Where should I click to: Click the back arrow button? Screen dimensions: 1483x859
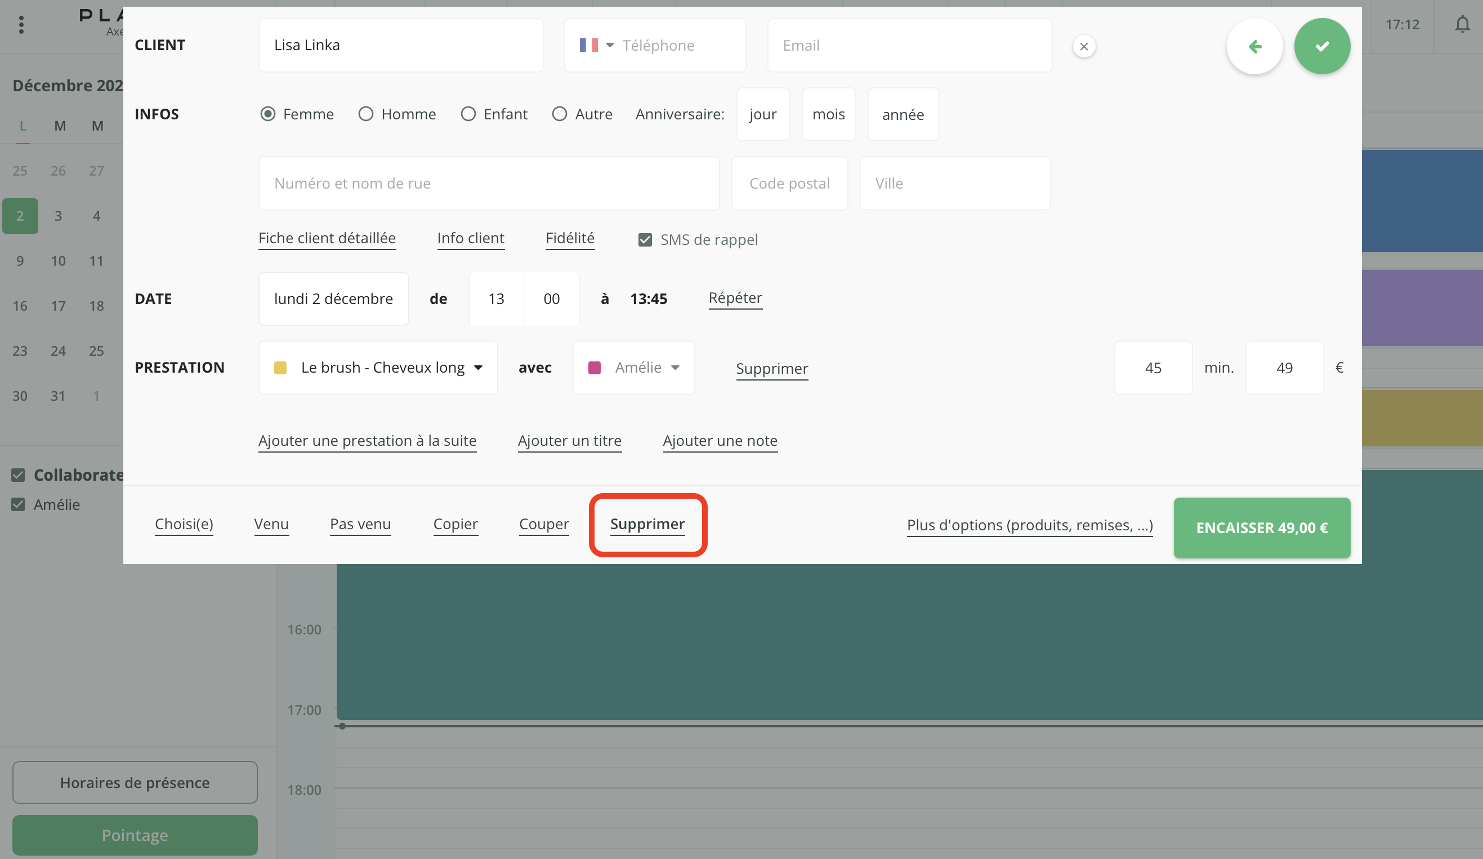(1254, 46)
